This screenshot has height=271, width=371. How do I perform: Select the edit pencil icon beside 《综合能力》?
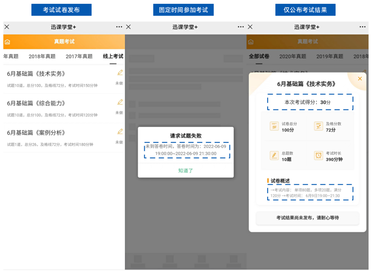120,102
